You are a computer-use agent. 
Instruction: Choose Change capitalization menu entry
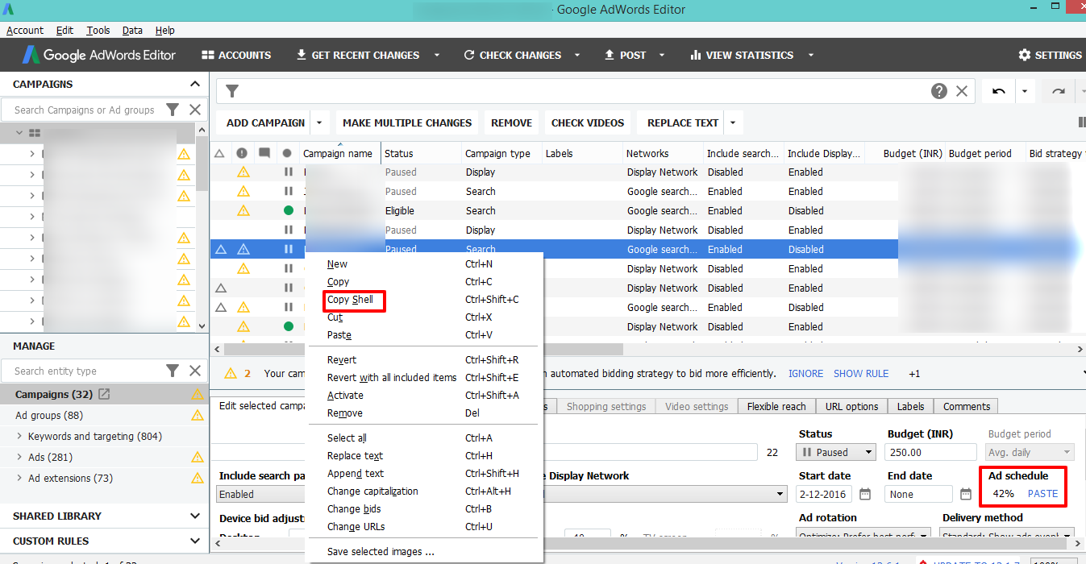(x=372, y=491)
